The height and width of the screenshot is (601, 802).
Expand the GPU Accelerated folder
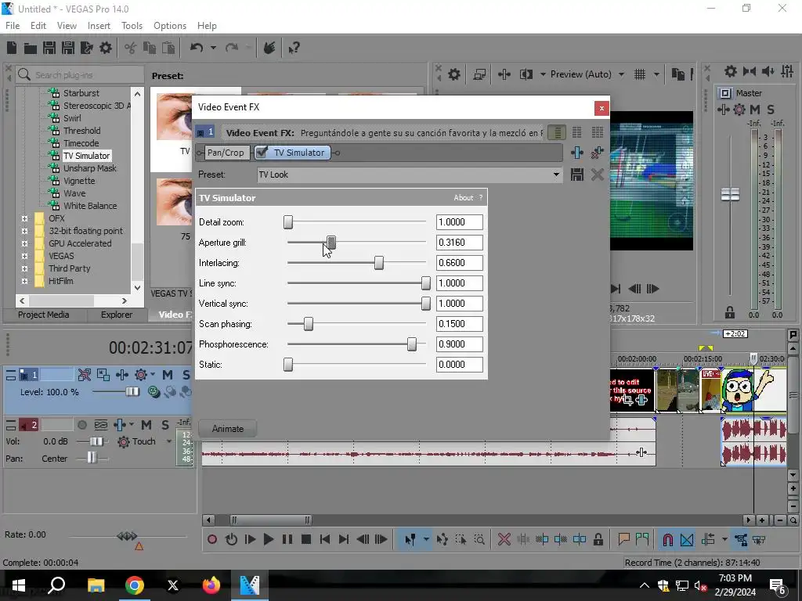tap(24, 243)
